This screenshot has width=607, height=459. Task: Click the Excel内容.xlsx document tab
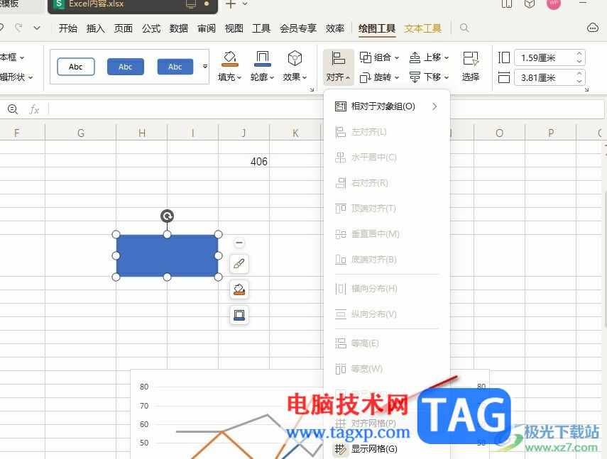tap(132, 5)
